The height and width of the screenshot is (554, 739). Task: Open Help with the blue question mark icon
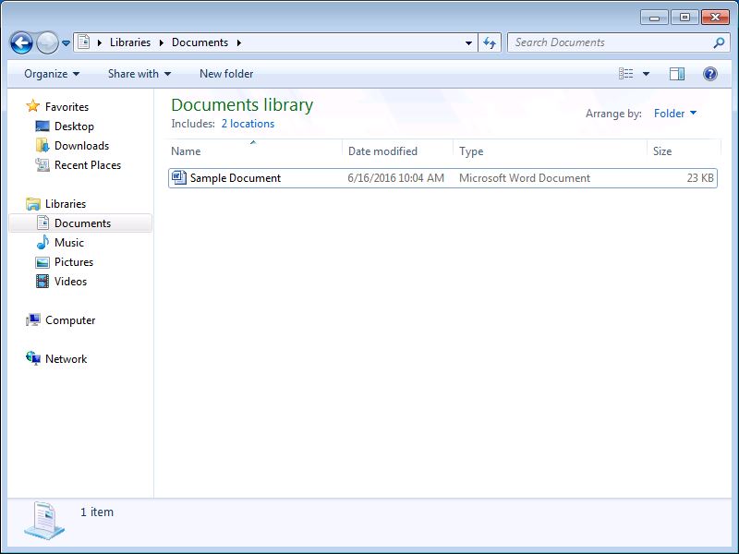tap(709, 74)
